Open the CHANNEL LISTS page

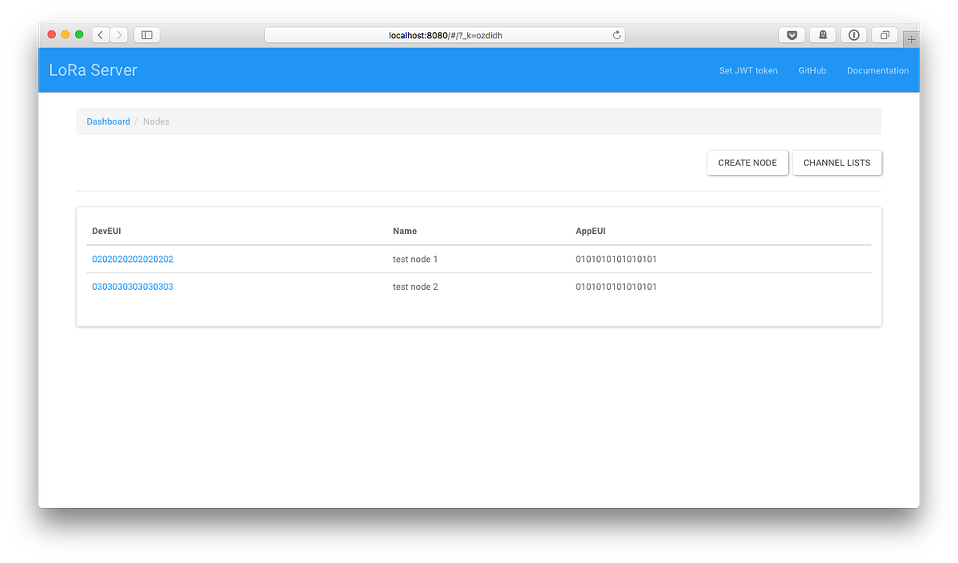[837, 162]
